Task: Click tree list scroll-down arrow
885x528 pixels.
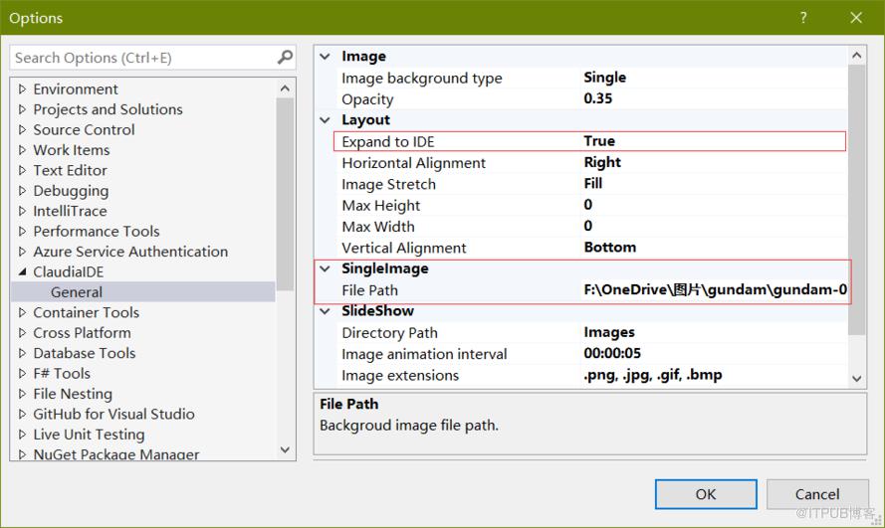Action: click(x=285, y=449)
